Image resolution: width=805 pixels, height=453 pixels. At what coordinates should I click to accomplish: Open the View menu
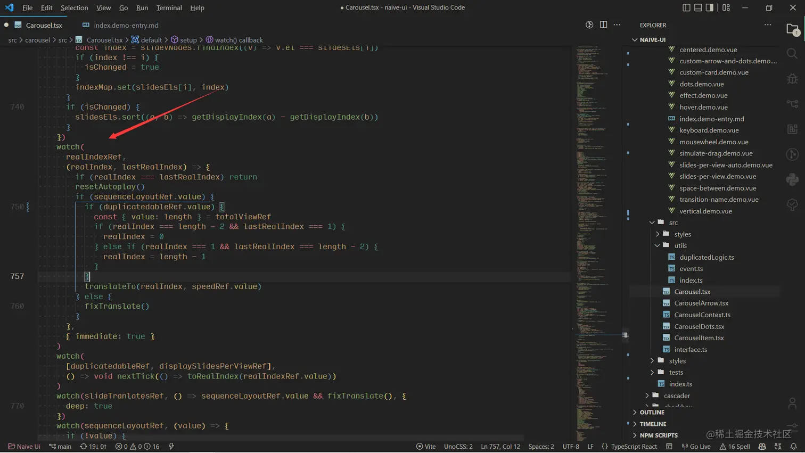pyautogui.click(x=103, y=7)
